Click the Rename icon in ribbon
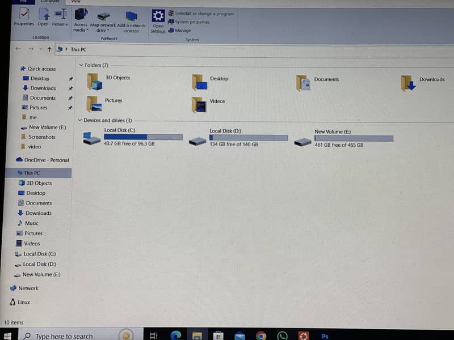Image resolution: width=454 pixels, height=340 pixels. (x=60, y=15)
